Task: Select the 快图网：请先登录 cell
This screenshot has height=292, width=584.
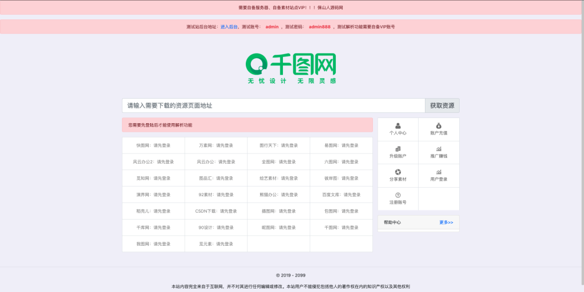Action: point(153,145)
